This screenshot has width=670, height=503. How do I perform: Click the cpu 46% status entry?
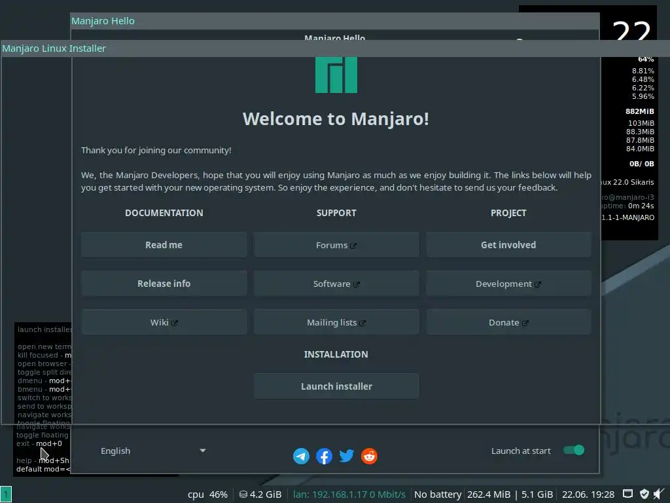click(207, 494)
